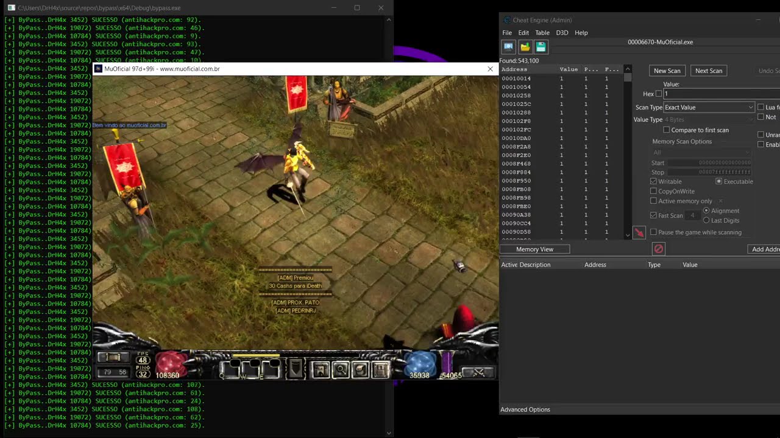Click the yellow open-folder icon in Cheat Engine
The image size is (780, 438).
525,47
